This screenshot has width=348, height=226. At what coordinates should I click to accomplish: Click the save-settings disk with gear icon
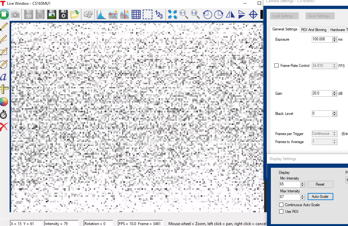(63, 15)
